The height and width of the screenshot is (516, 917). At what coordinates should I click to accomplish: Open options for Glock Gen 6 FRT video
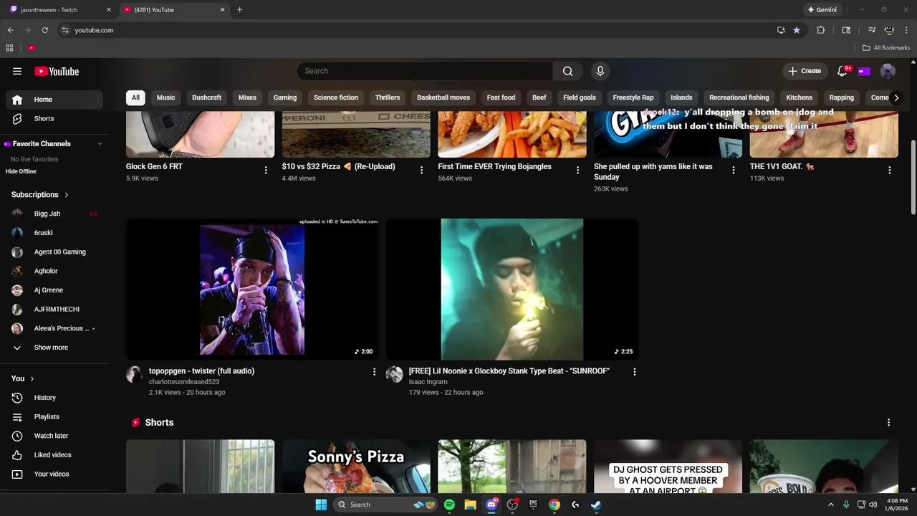click(266, 170)
